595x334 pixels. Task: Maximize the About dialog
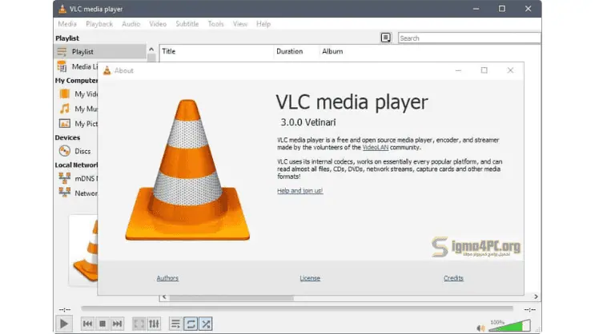(x=484, y=70)
